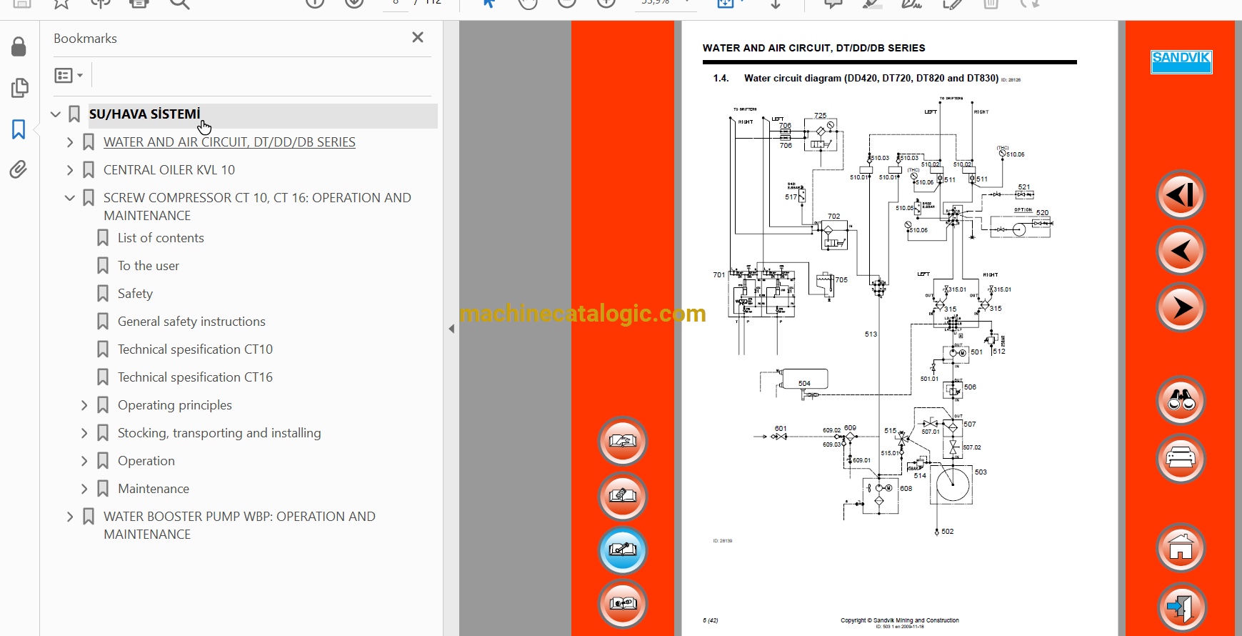Image resolution: width=1242 pixels, height=636 pixels.
Task: Click the book with parts round button
Action: pyautogui.click(x=623, y=604)
